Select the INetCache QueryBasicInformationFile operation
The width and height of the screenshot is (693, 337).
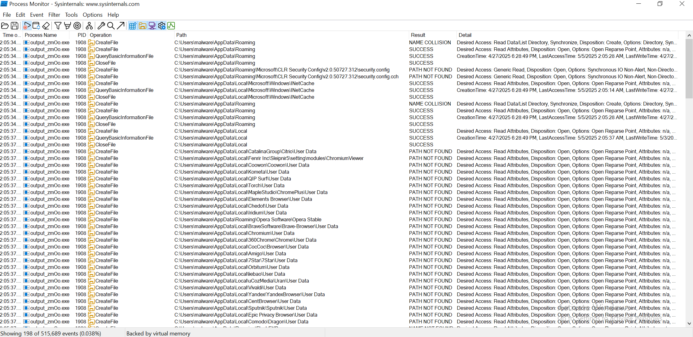124,90
